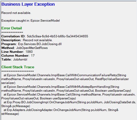Click 'Exception caught in: Epicor.ServiceModel' line

click(31, 21)
